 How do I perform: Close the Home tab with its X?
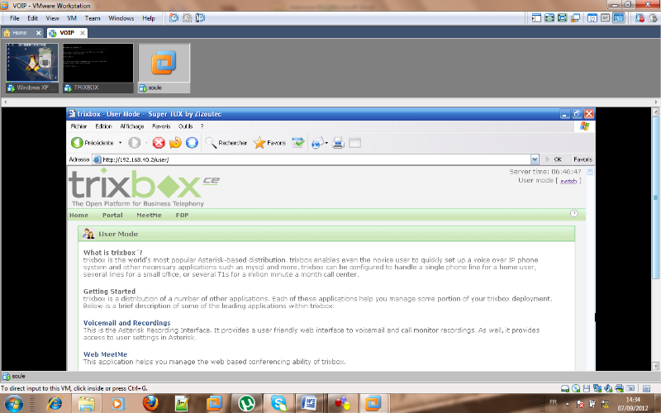coord(38,32)
